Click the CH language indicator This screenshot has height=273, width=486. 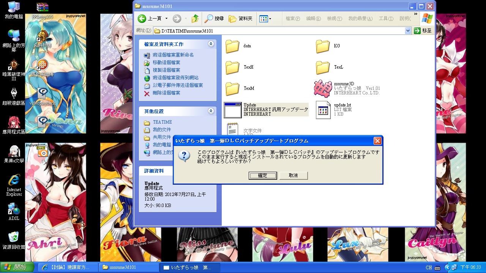(429, 268)
